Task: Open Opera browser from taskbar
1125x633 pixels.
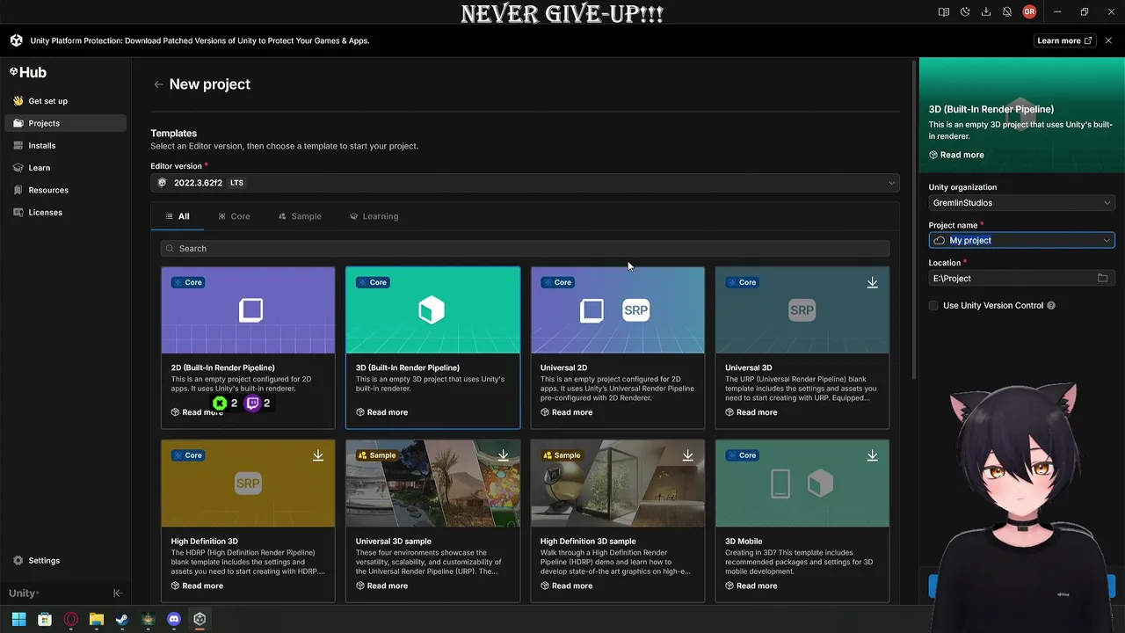Action: pos(71,619)
